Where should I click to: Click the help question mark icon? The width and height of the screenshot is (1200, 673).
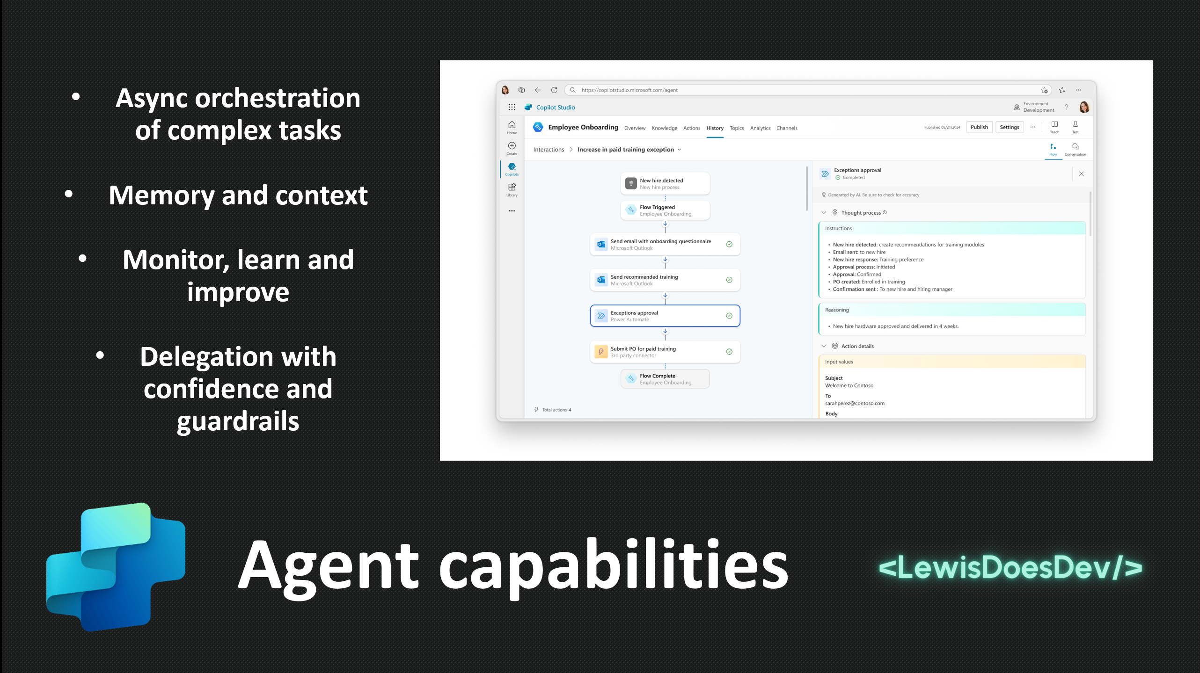click(1067, 107)
